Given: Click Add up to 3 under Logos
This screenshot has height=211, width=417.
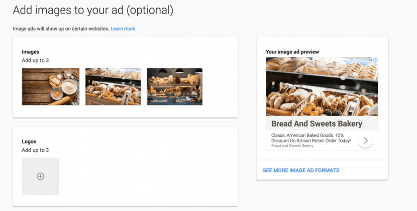Looking at the screenshot, I should tap(35, 150).
